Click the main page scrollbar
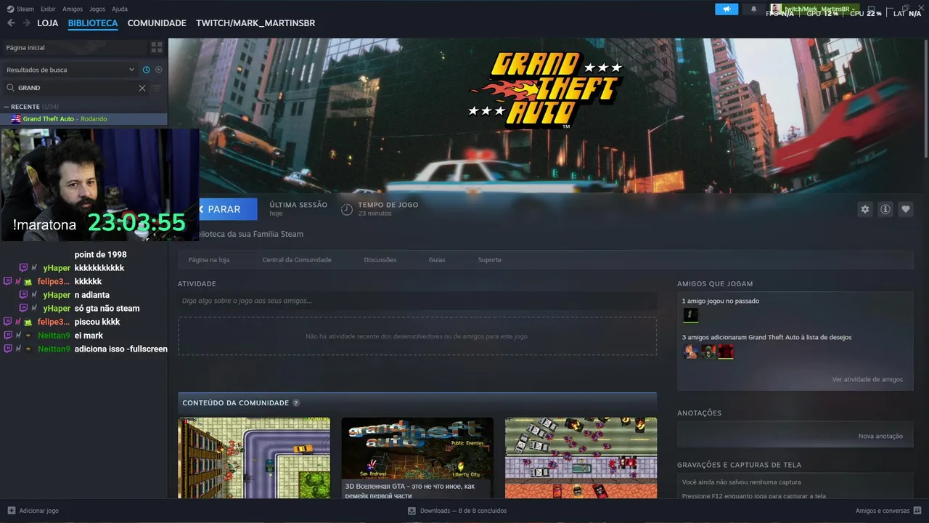 [925, 98]
